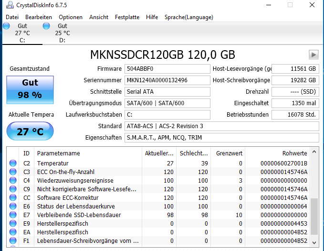Image resolution: width=324 pixels, height=251 pixels.
Task: Open the Festplatte menu
Action: click(127, 17)
